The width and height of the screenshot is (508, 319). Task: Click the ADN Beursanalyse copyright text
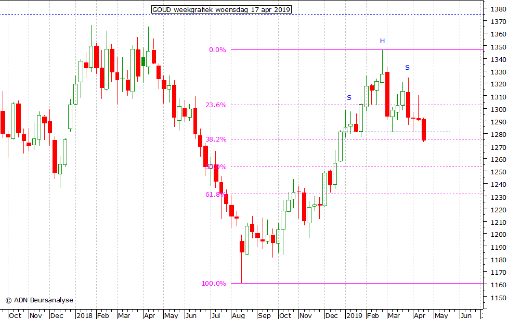[x=39, y=300]
